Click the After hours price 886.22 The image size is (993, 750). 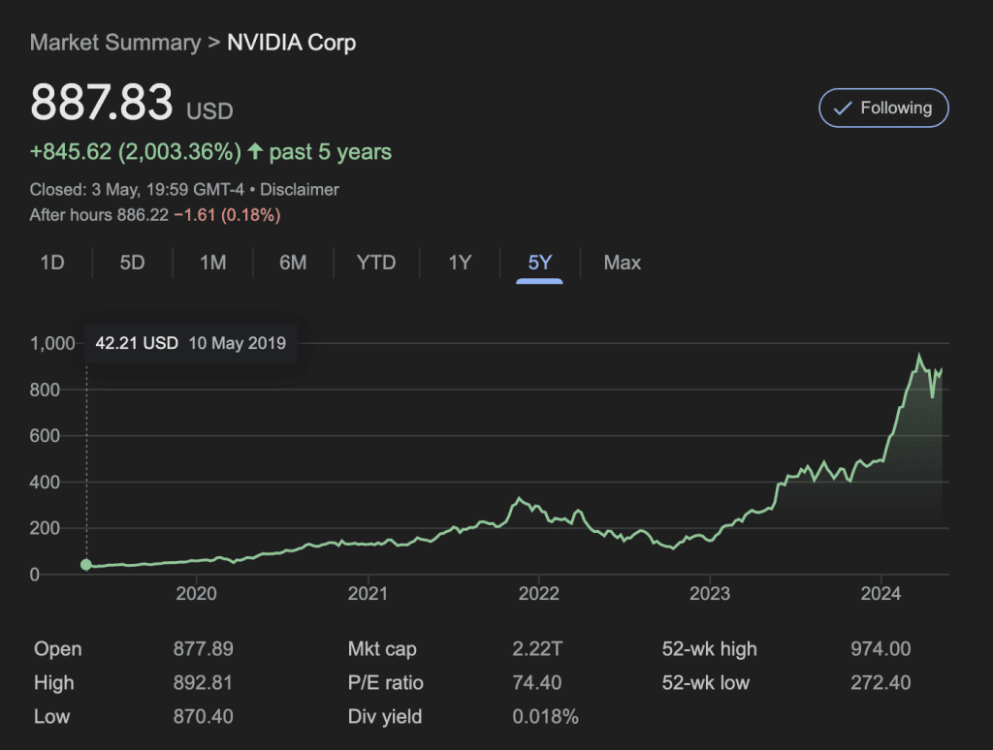142,214
